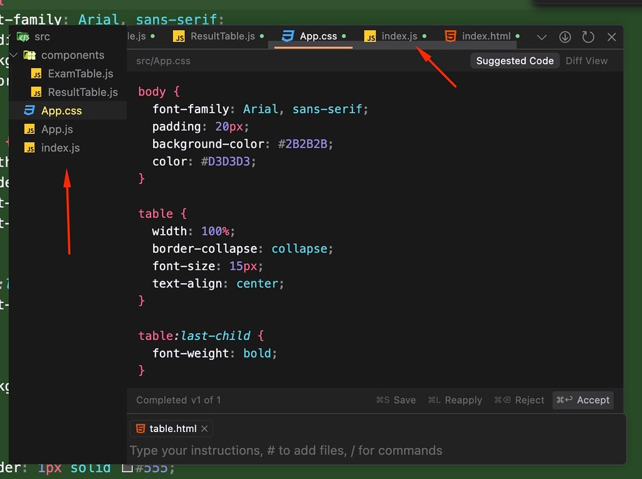Image resolution: width=642 pixels, height=479 pixels.
Task: Remove the table.html attachment chip
Action: coord(204,428)
